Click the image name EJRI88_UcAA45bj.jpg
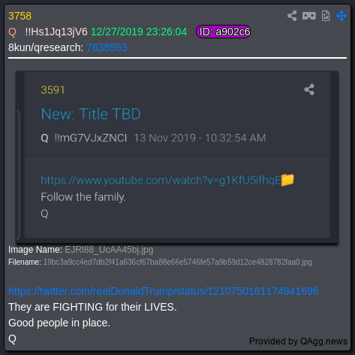355x355 pixels. pyautogui.click(x=109, y=250)
